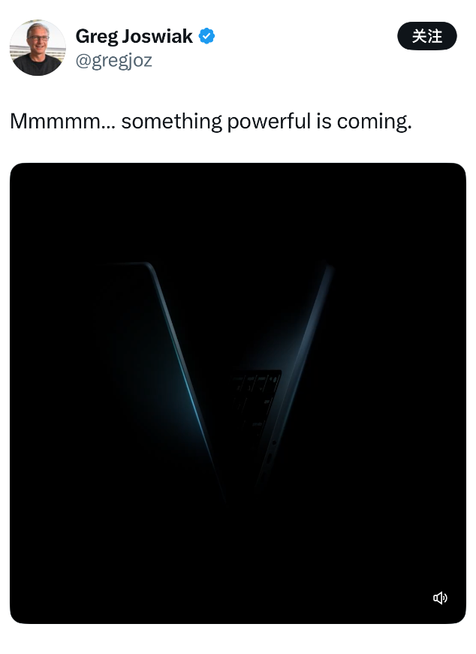Image resolution: width=476 pixels, height=654 pixels.
Task: Visit the @gregjoz handle profile link
Action: (x=113, y=61)
